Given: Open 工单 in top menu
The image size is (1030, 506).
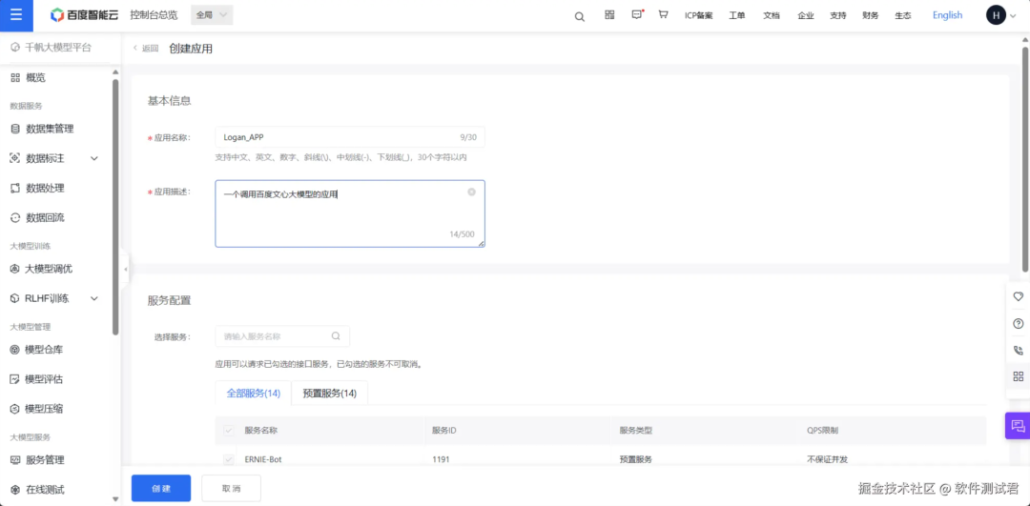Looking at the screenshot, I should pos(736,16).
